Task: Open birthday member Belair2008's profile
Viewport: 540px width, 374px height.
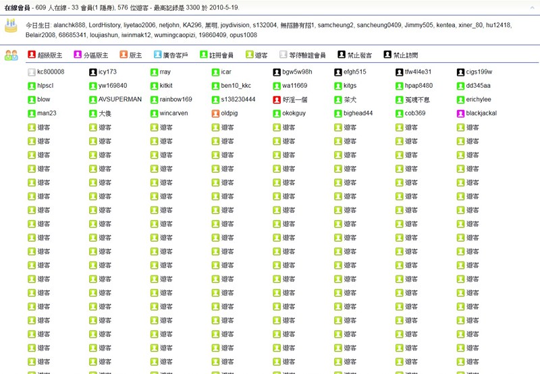Action: pos(40,35)
